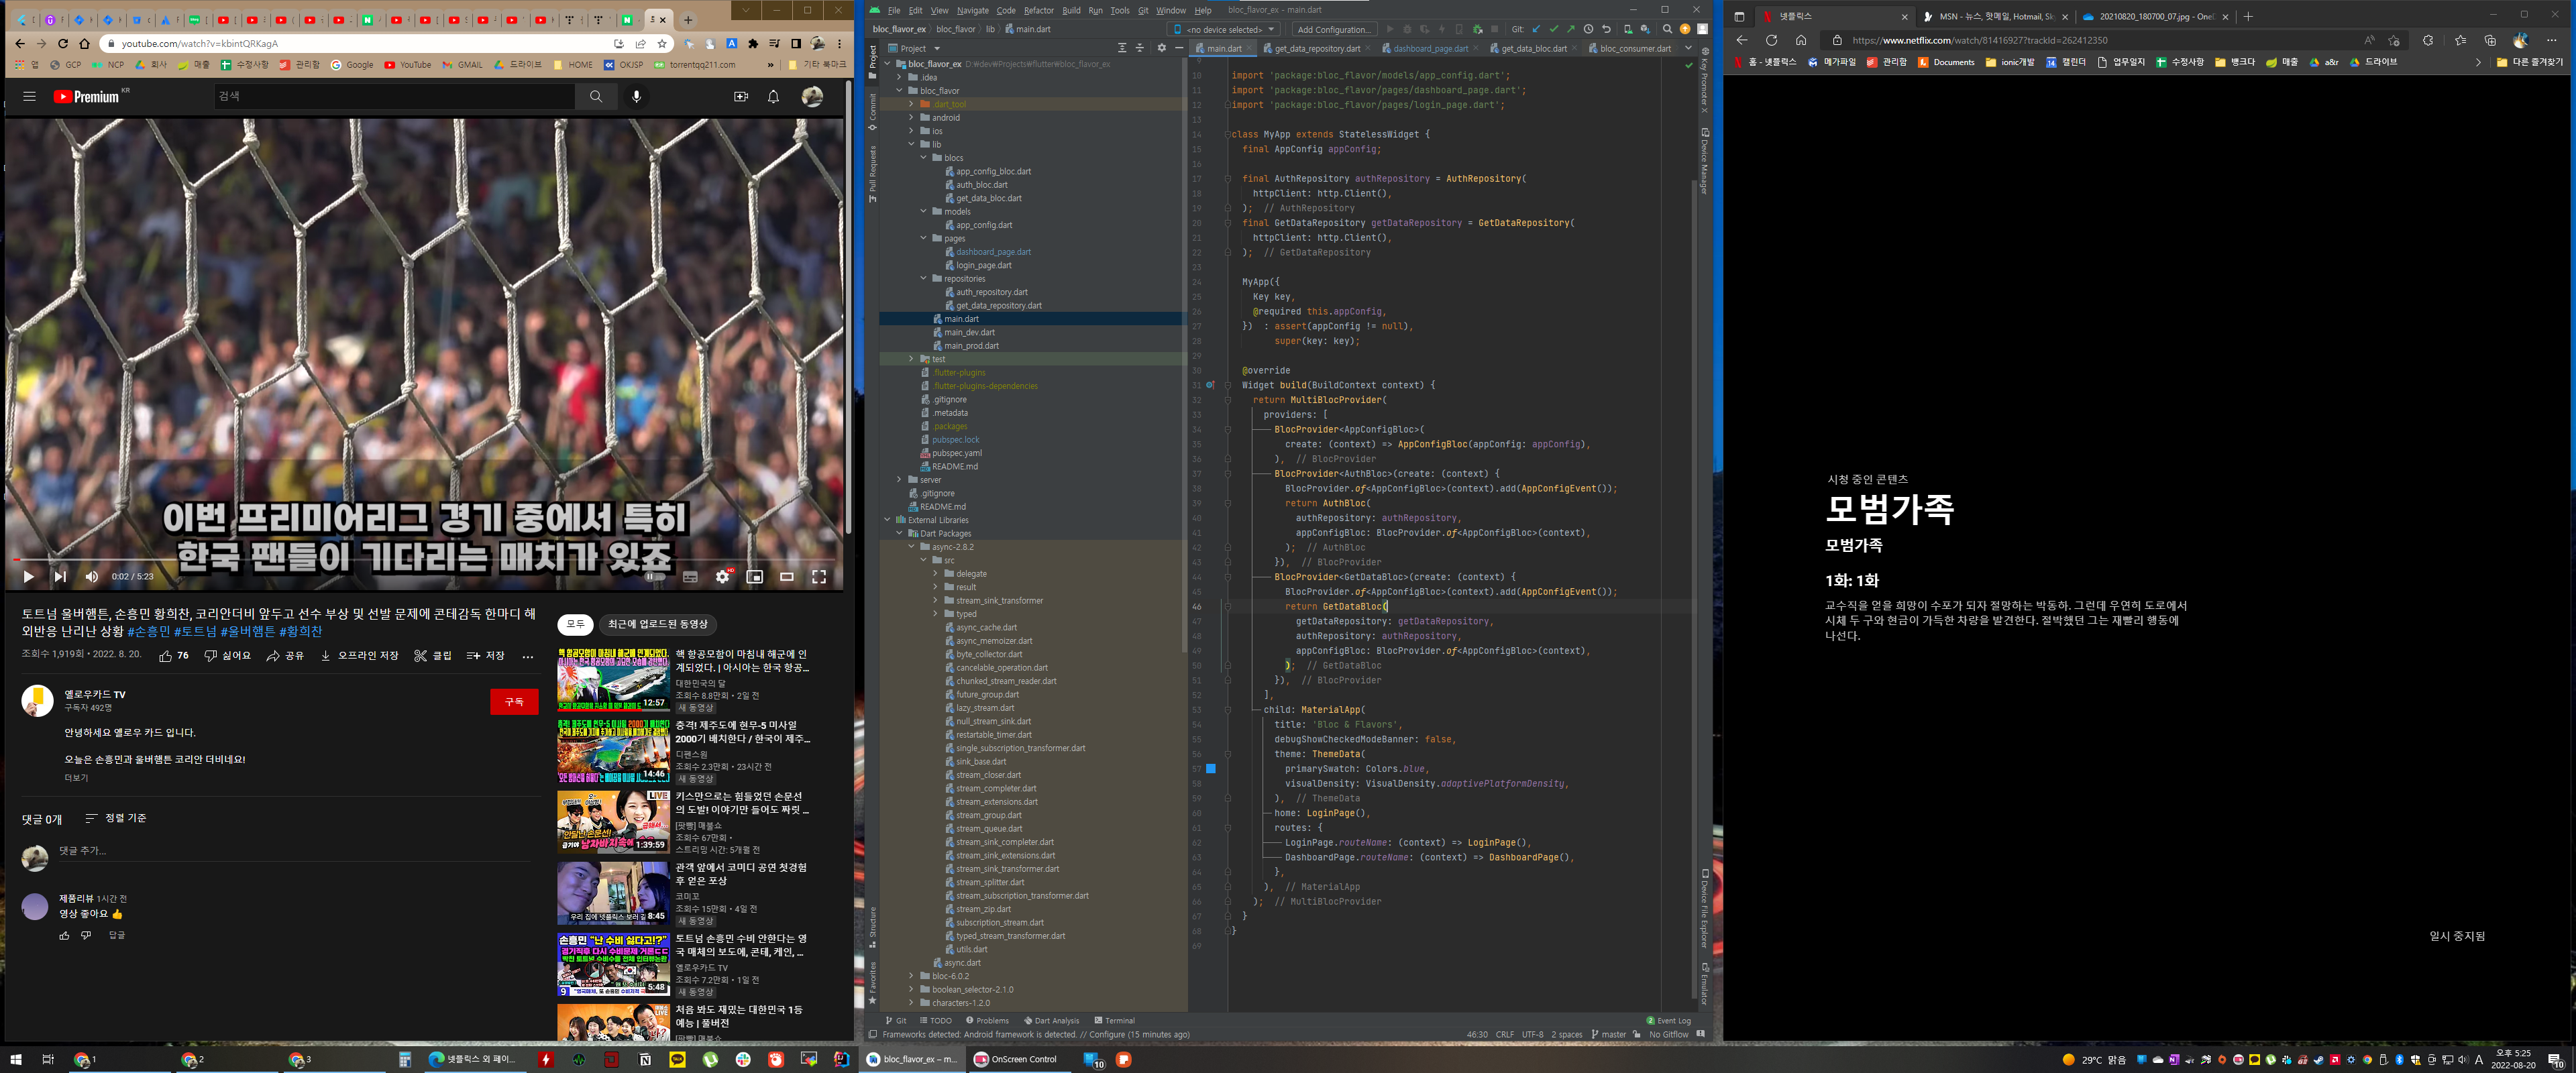Viewport: 2576px width, 1073px height.
Task: Click Git commit checkmark icon
Action: (x=1553, y=29)
